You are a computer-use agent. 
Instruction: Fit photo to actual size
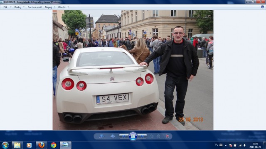coord(113,136)
